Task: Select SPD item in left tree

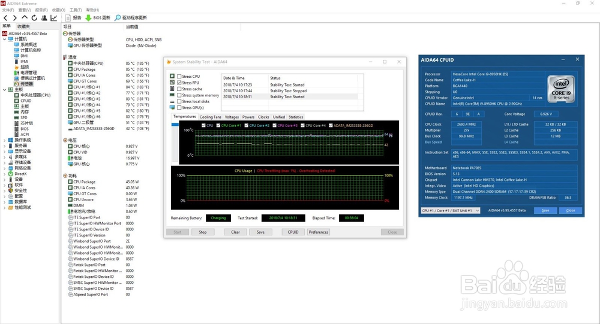Action: [x=24, y=117]
